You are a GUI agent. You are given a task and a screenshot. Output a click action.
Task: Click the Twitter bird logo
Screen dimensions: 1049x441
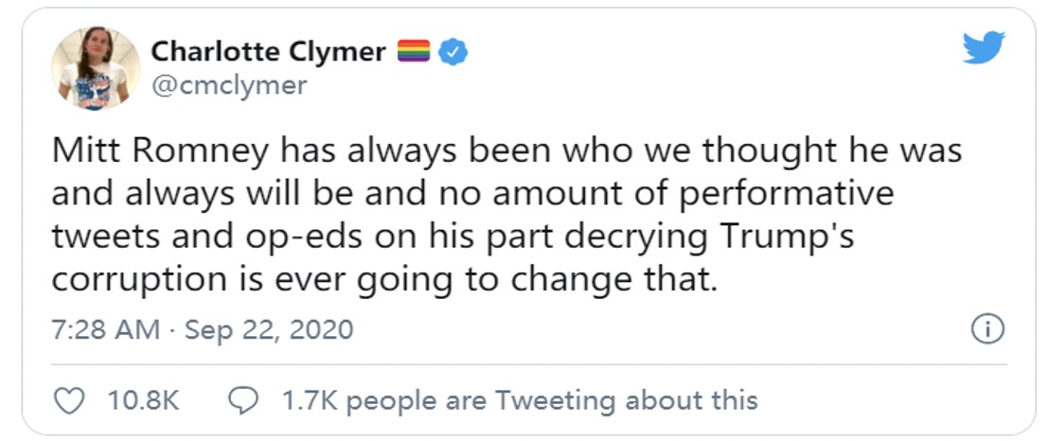pos(984,46)
